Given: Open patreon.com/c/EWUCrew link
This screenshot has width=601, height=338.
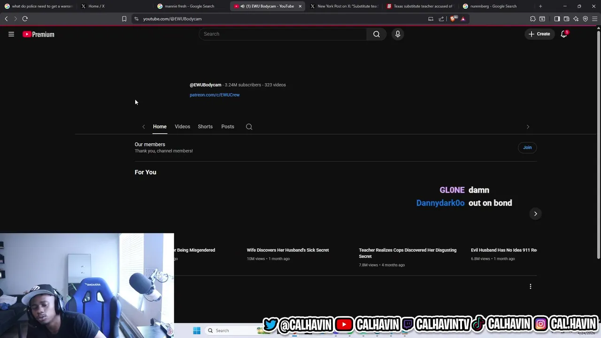Looking at the screenshot, I should (x=215, y=95).
